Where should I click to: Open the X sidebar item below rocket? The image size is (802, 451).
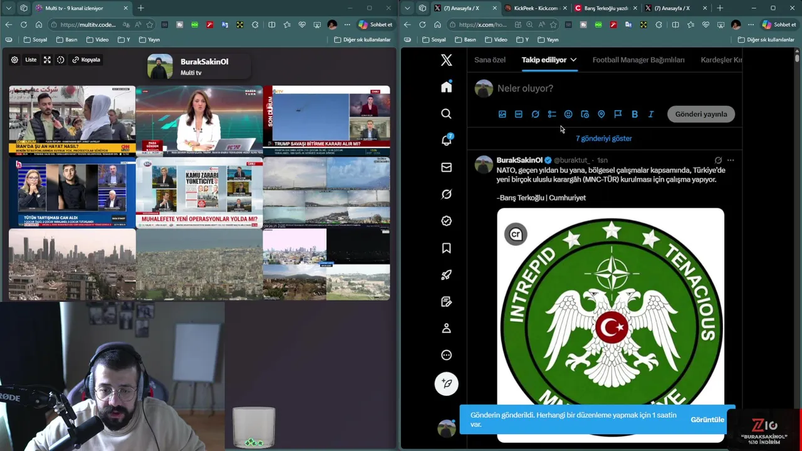446,302
